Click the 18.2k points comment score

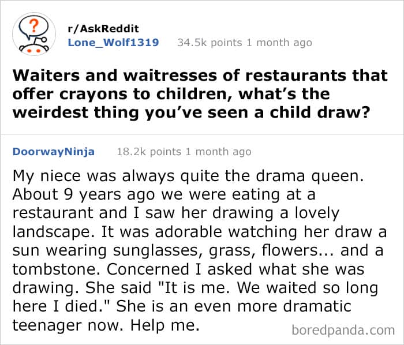[148, 152]
